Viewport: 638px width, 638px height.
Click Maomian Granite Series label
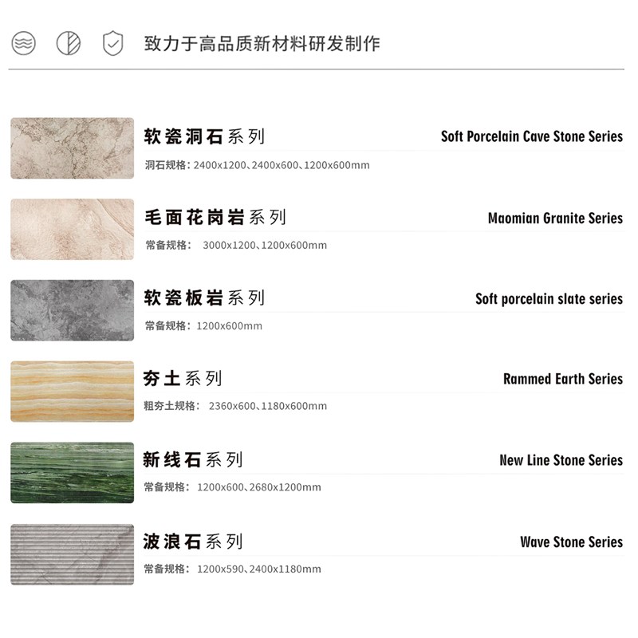click(x=555, y=218)
